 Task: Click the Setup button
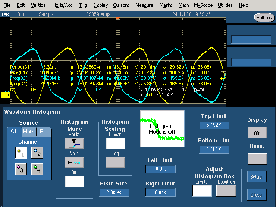point(256,177)
